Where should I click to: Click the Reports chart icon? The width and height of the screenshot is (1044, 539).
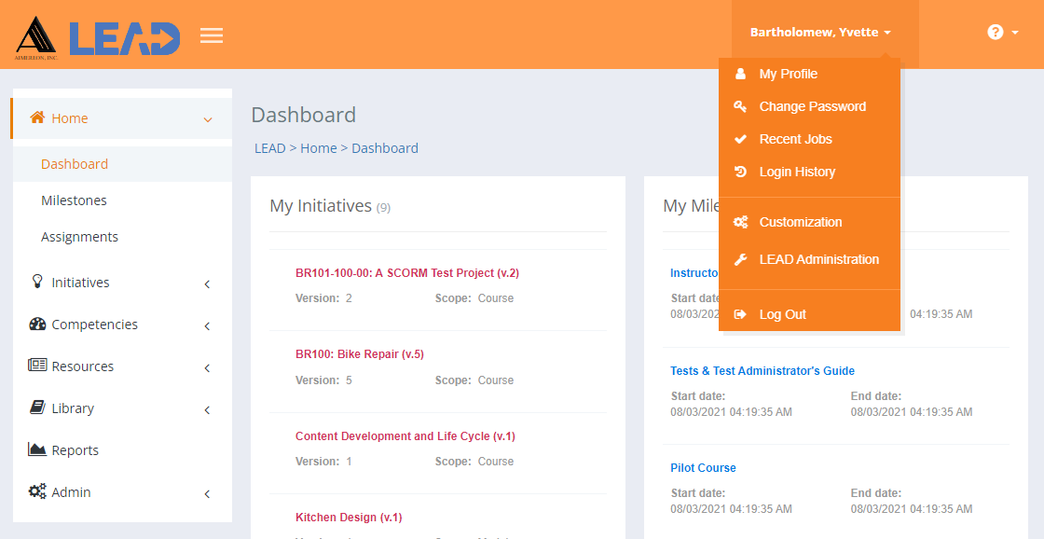point(37,449)
